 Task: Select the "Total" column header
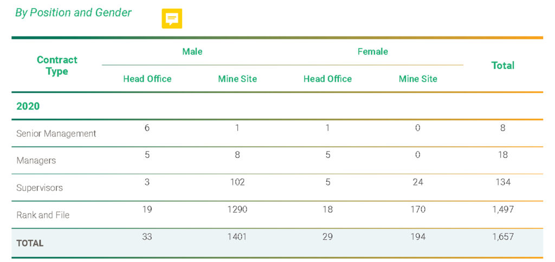[502, 66]
